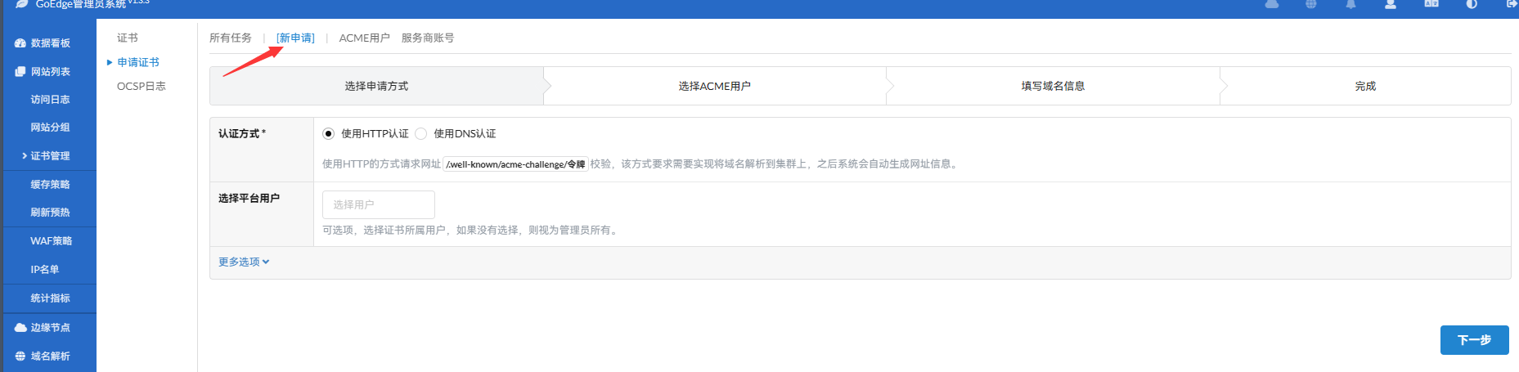The height and width of the screenshot is (372, 1519).
Task: Expand 证书管理 in the sidebar
Action: [50, 156]
